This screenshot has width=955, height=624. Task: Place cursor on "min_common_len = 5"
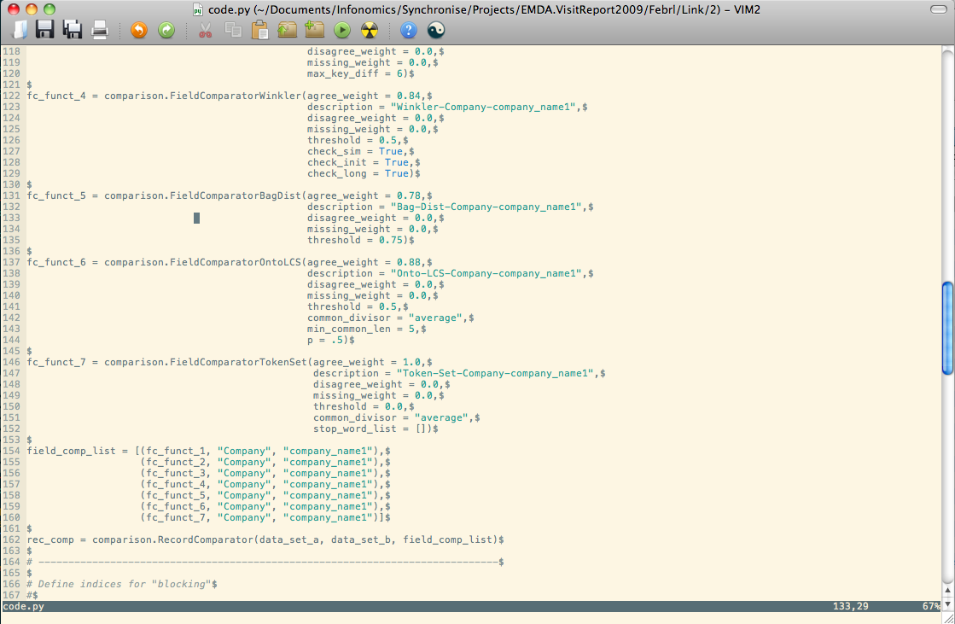(364, 329)
